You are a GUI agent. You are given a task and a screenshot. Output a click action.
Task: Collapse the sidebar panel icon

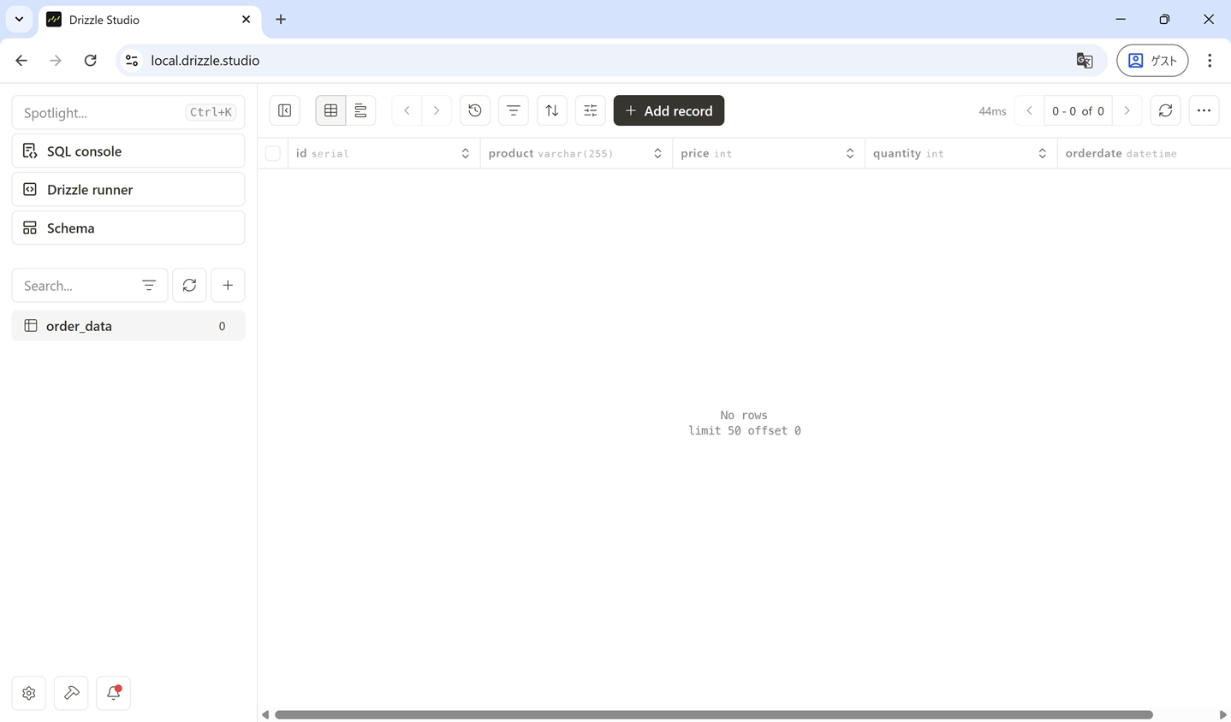(285, 110)
